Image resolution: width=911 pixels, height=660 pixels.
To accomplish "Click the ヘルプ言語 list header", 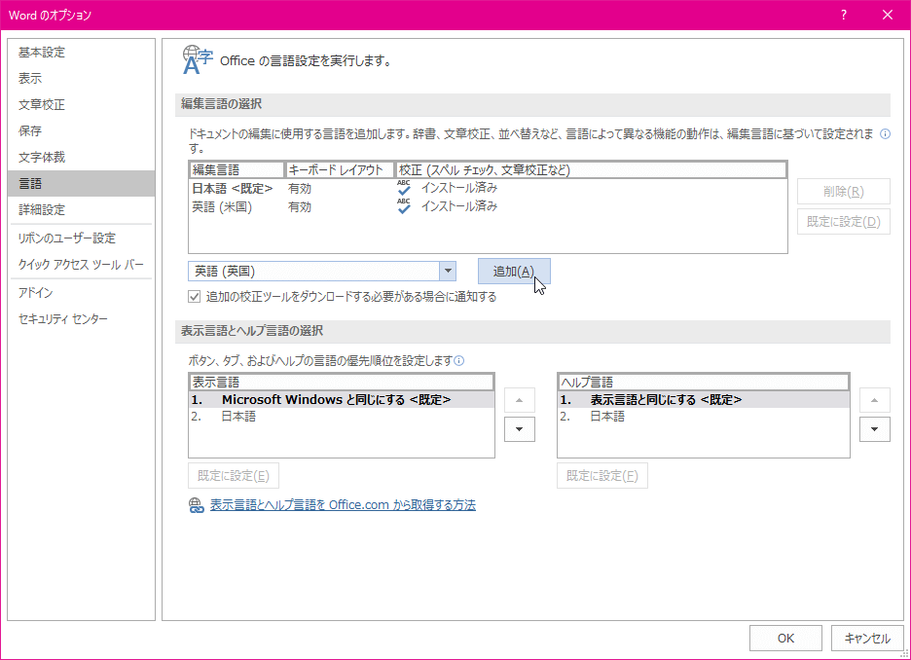I will (703, 383).
